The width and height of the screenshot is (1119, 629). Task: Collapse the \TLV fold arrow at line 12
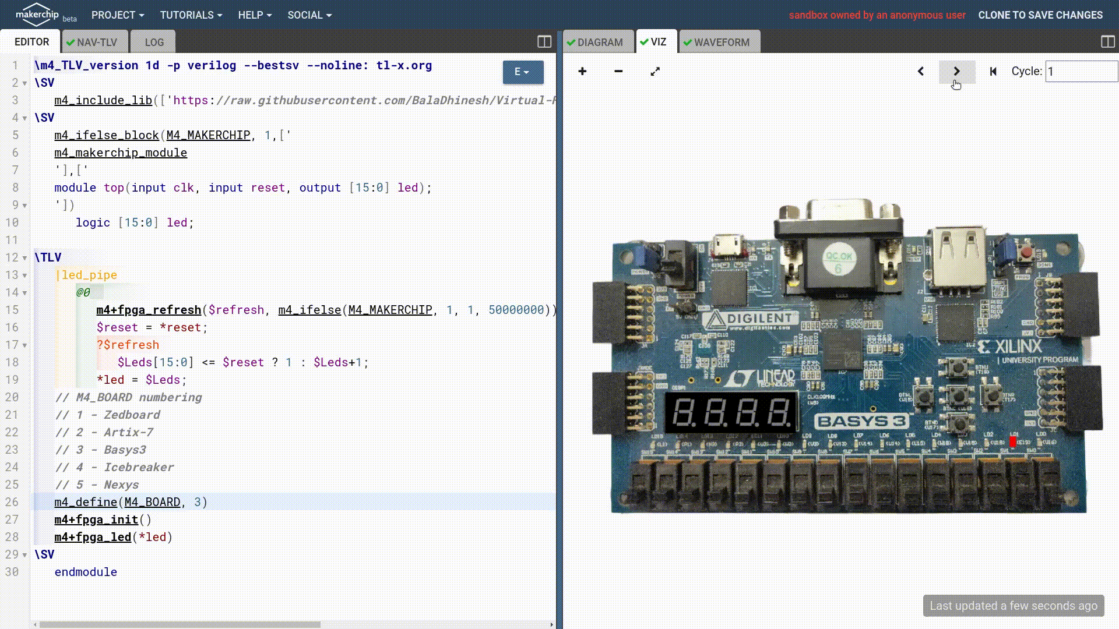tap(24, 258)
